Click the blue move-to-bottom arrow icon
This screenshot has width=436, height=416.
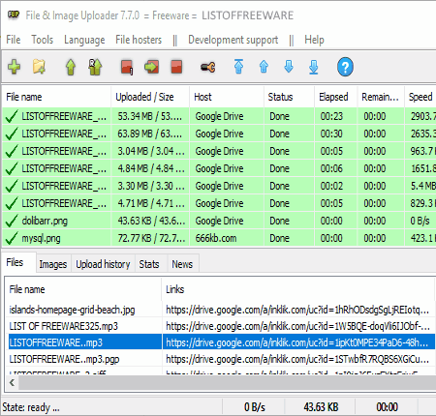pos(313,67)
